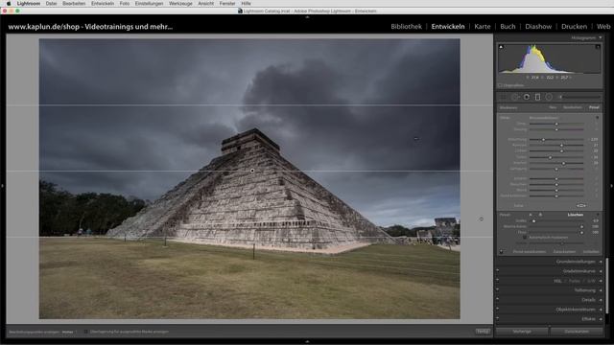This screenshot has width=614, height=345.
Task: Select the graduated filter pin on pyramid
Action: (x=252, y=171)
